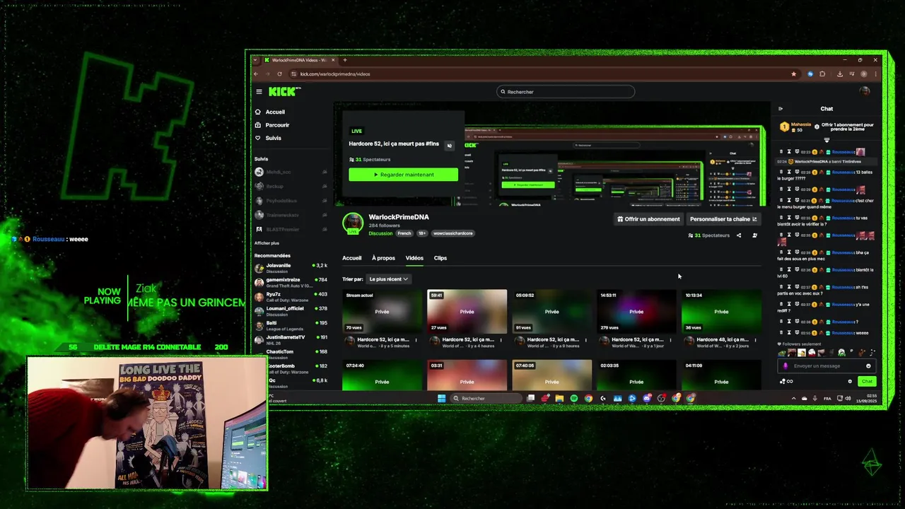
Task: Open the Kick hamburger sidebar menu
Action: coord(259,92)
